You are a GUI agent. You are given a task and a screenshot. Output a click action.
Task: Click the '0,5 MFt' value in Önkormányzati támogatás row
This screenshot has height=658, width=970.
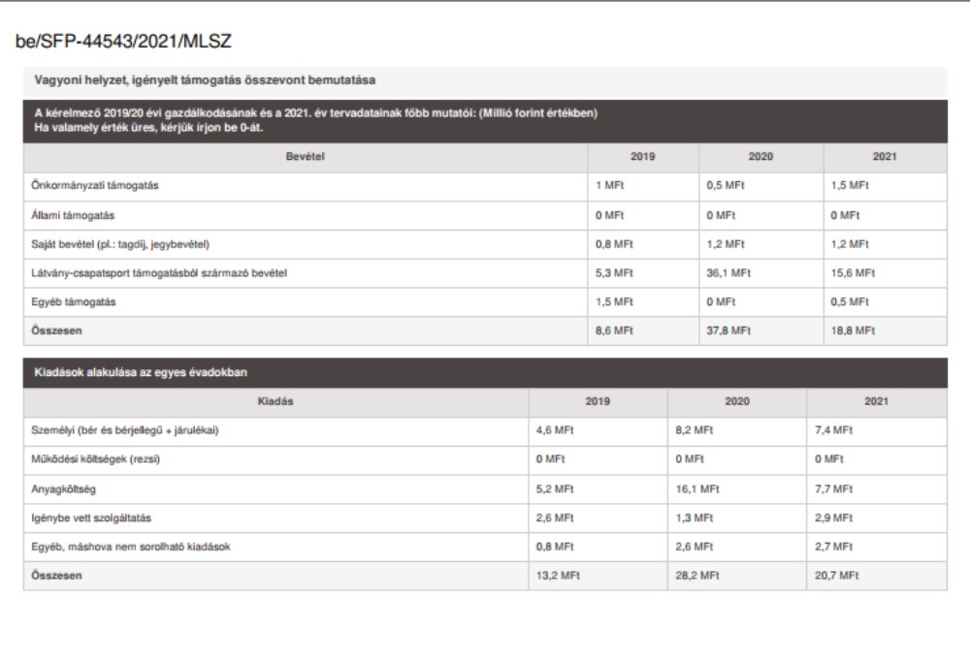(x=726, y=185)
